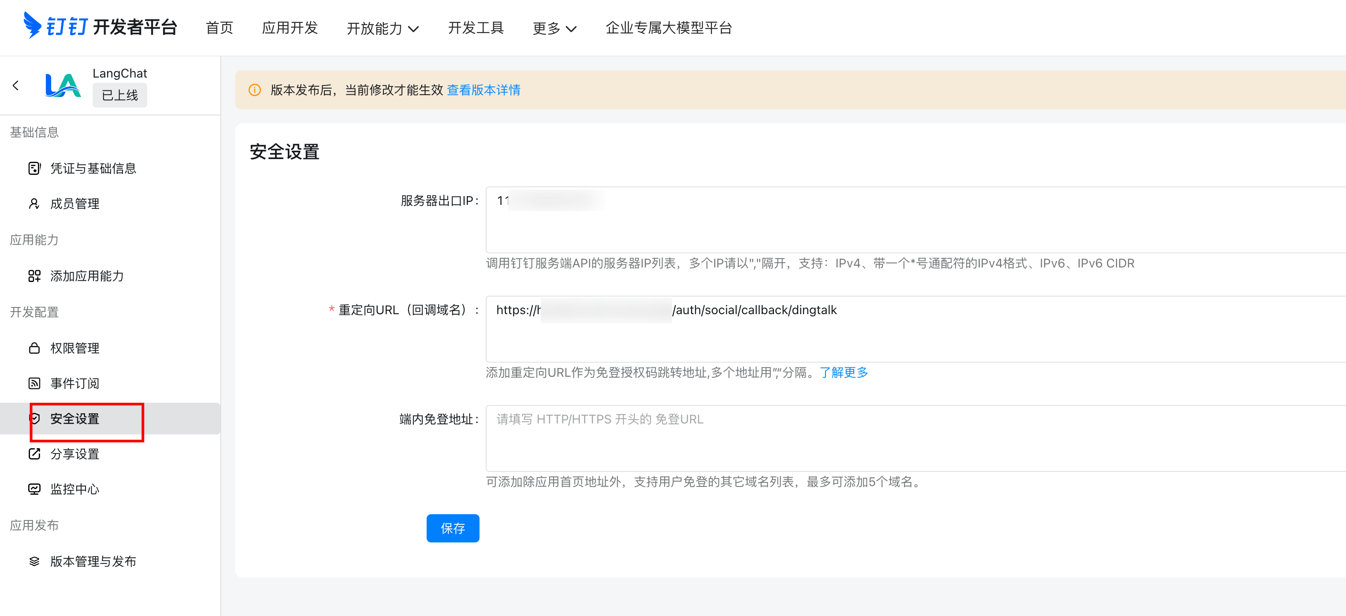The width and height of the screenshot is (1346, 616).
Task: Open 开发工具 from the top menu
Action: pos(476,28)
